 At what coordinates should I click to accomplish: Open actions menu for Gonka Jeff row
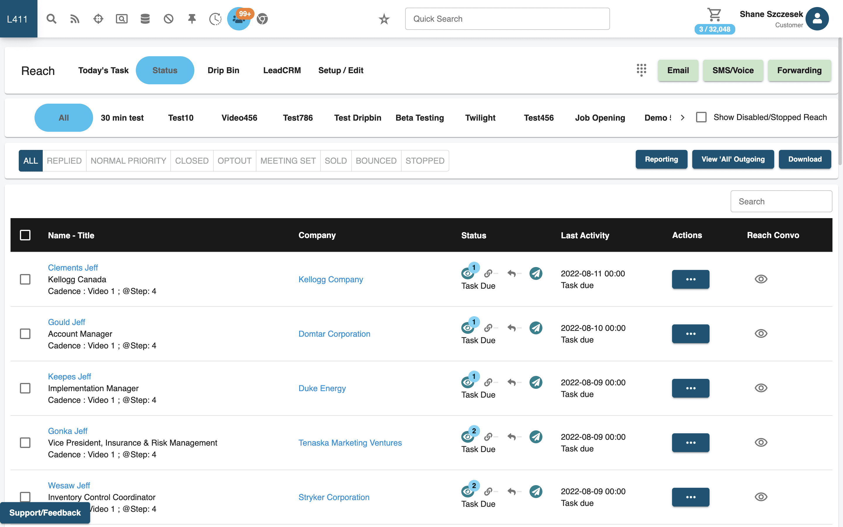(690, 443)
